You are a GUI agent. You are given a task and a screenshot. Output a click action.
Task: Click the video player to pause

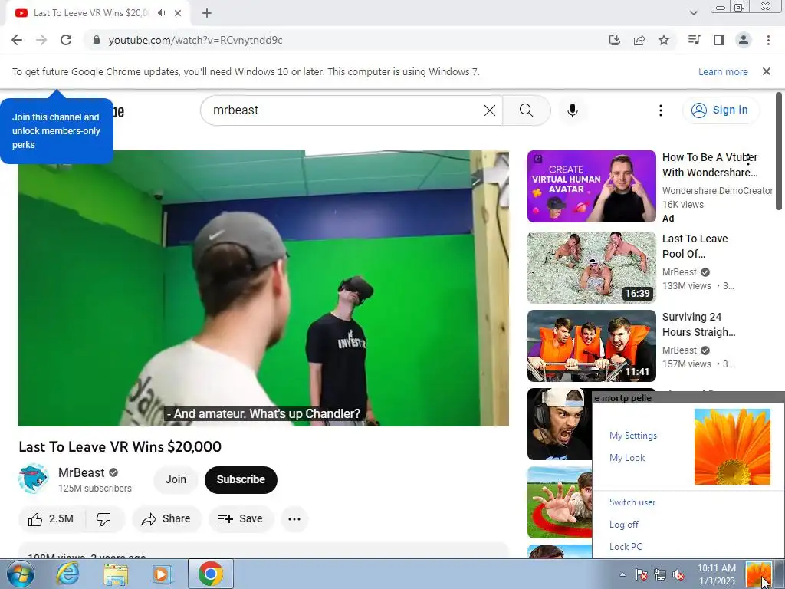pos(264,288)
